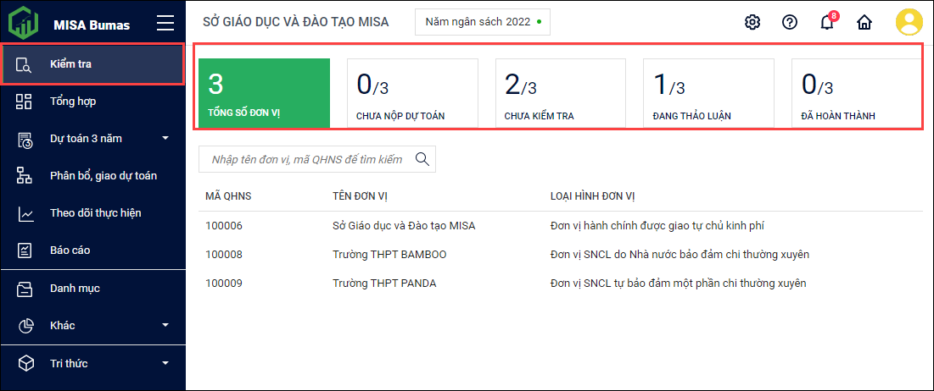Expand the Dự toán 3 năm menu
Image resolution: width=934 pixels, height=391 pixels.
(x=165, y=138)
